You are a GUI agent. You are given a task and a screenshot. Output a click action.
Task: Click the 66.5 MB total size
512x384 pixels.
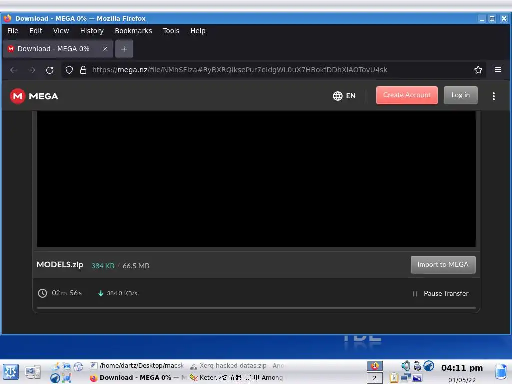(136, 266)
